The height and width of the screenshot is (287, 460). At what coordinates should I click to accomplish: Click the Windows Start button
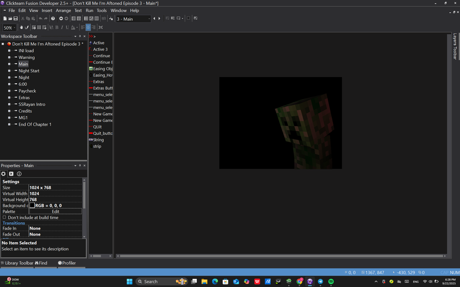point(129,281)
